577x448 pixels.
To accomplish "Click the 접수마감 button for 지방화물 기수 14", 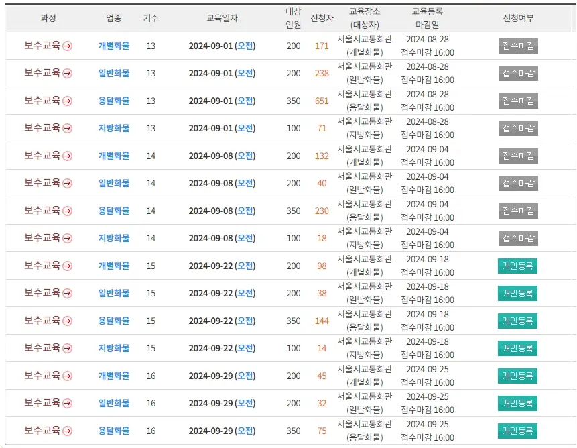I will coord(517,238).
